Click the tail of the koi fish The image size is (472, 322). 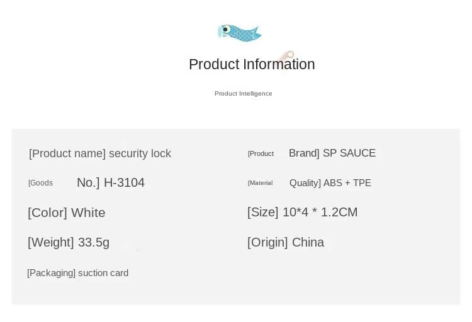coord(256,33)
